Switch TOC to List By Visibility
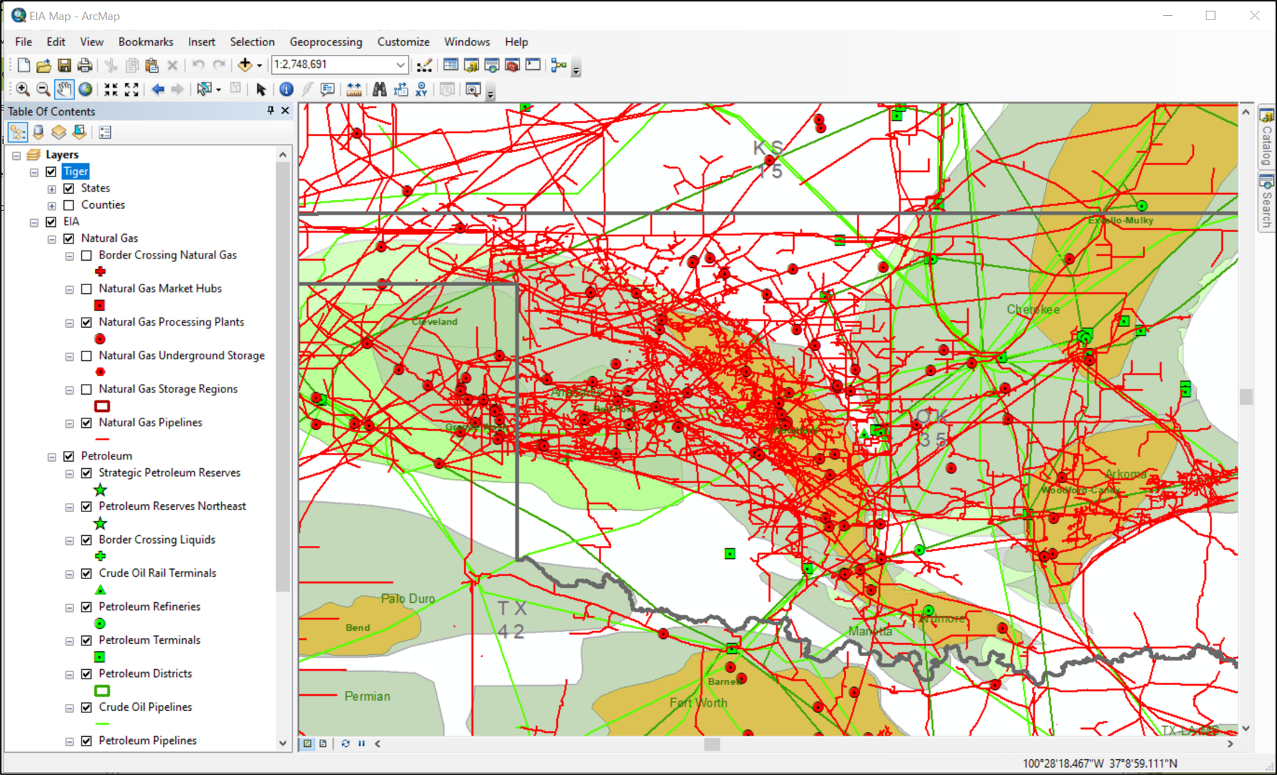Image resolution: width=1277 pixels, height=775 pixels. click(58, 133)
